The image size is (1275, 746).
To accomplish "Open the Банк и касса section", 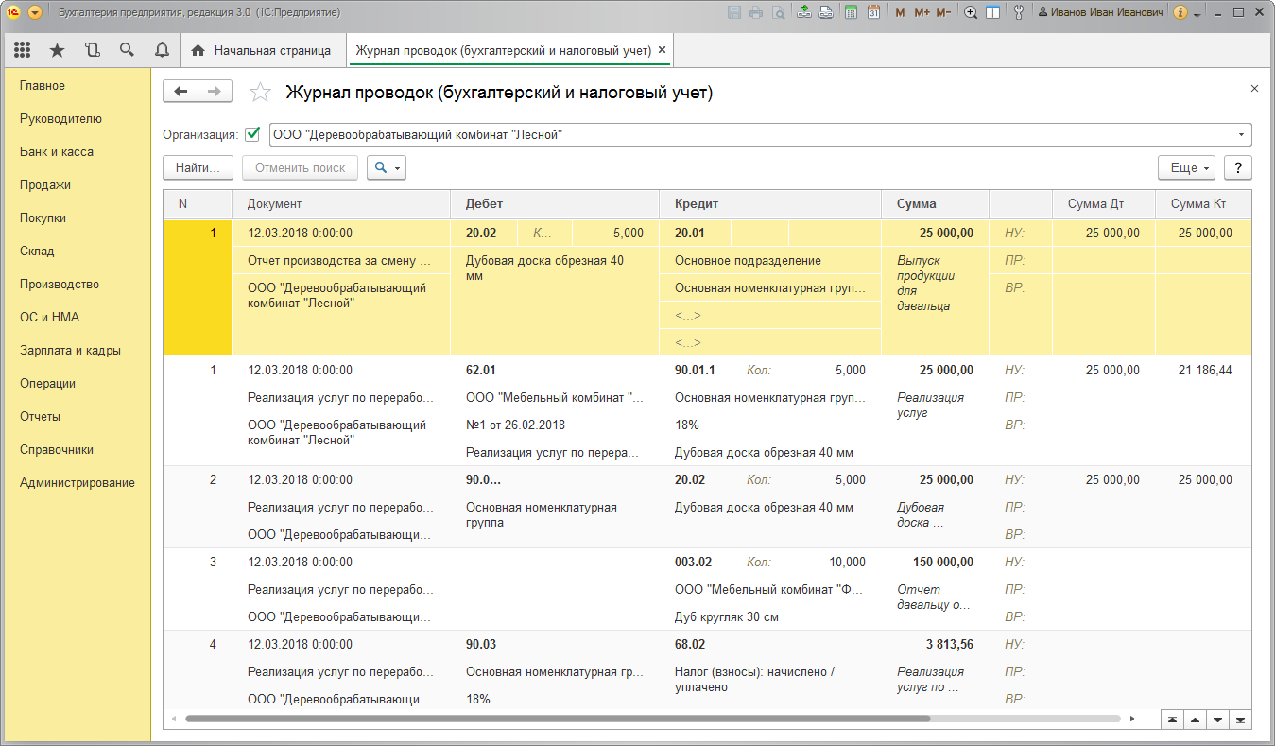I will 57,151.
